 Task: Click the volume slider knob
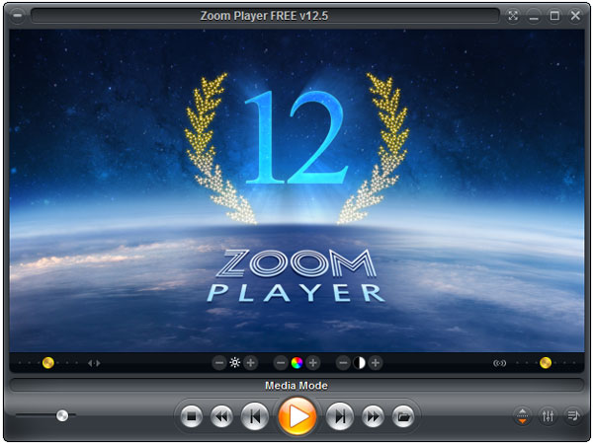(x=62, y=415)
